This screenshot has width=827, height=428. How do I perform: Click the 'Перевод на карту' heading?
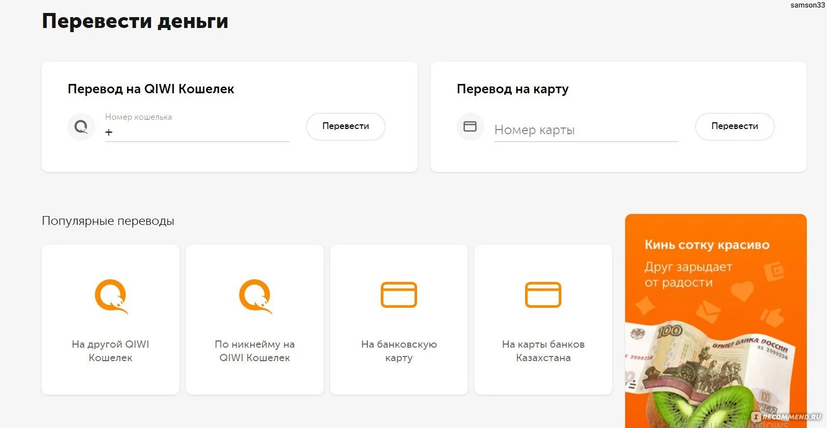513,89
